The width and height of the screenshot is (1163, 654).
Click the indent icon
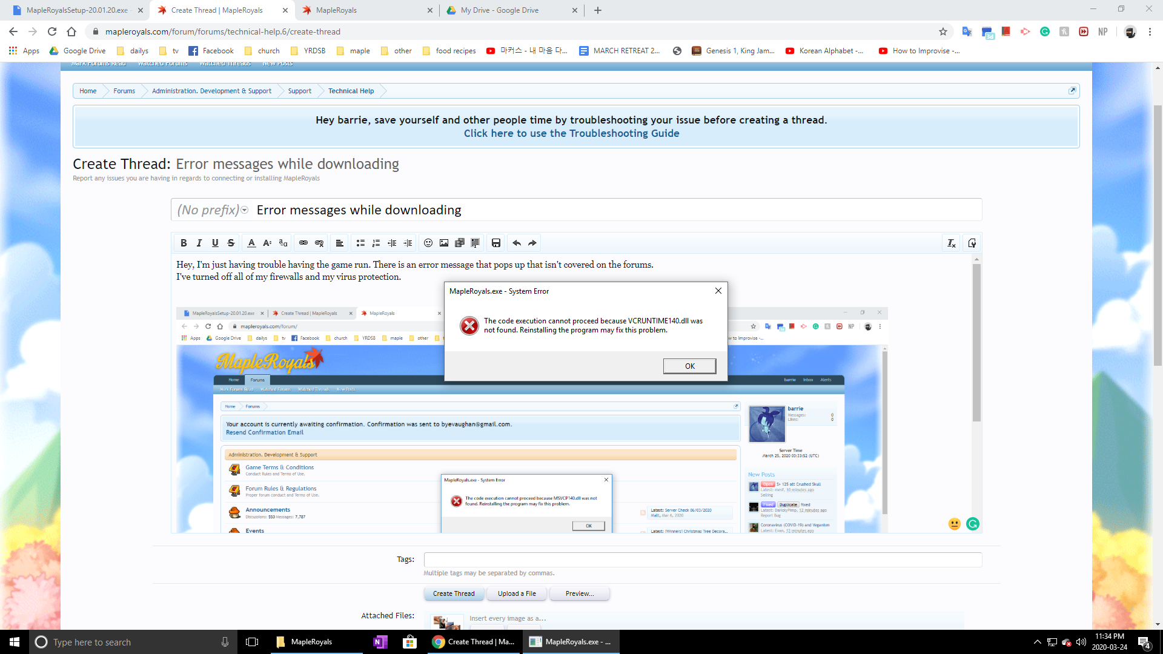coord(408,243)
